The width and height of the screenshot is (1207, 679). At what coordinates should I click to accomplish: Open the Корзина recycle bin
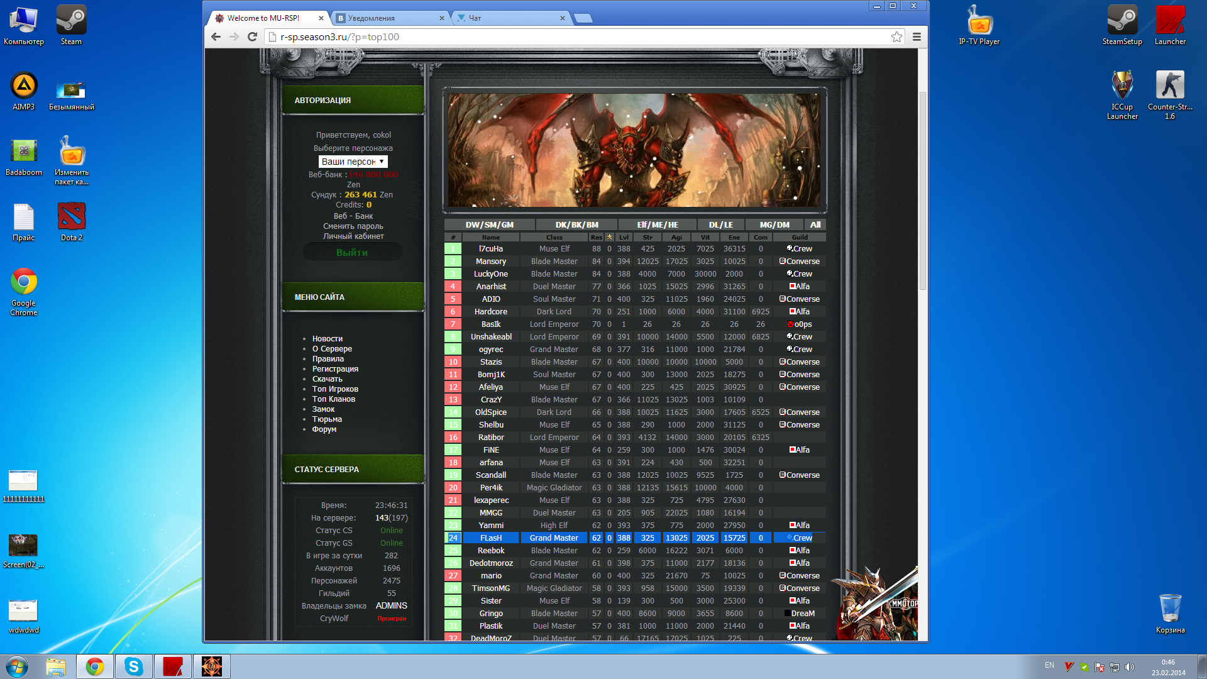[x=1170, y=614]
